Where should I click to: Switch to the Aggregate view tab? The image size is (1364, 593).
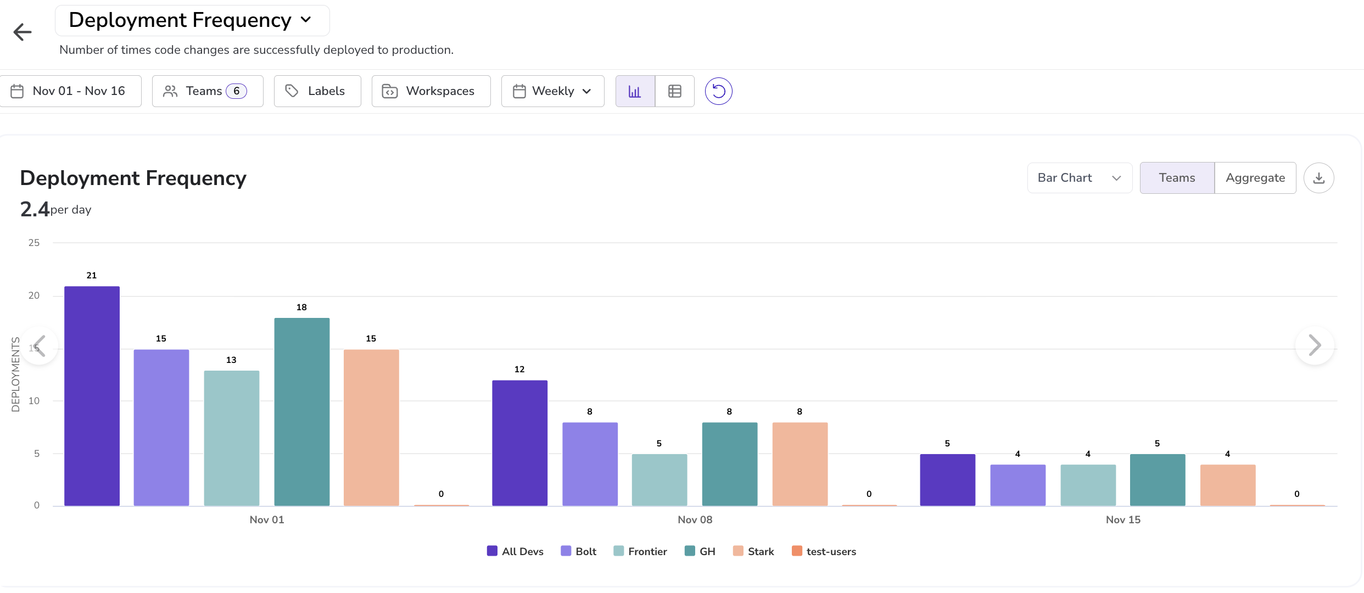(x=1255, y=178)
